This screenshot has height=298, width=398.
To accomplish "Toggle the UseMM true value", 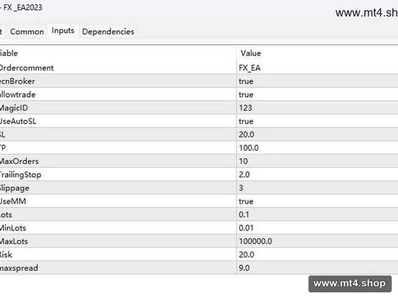I will [317, 201].
